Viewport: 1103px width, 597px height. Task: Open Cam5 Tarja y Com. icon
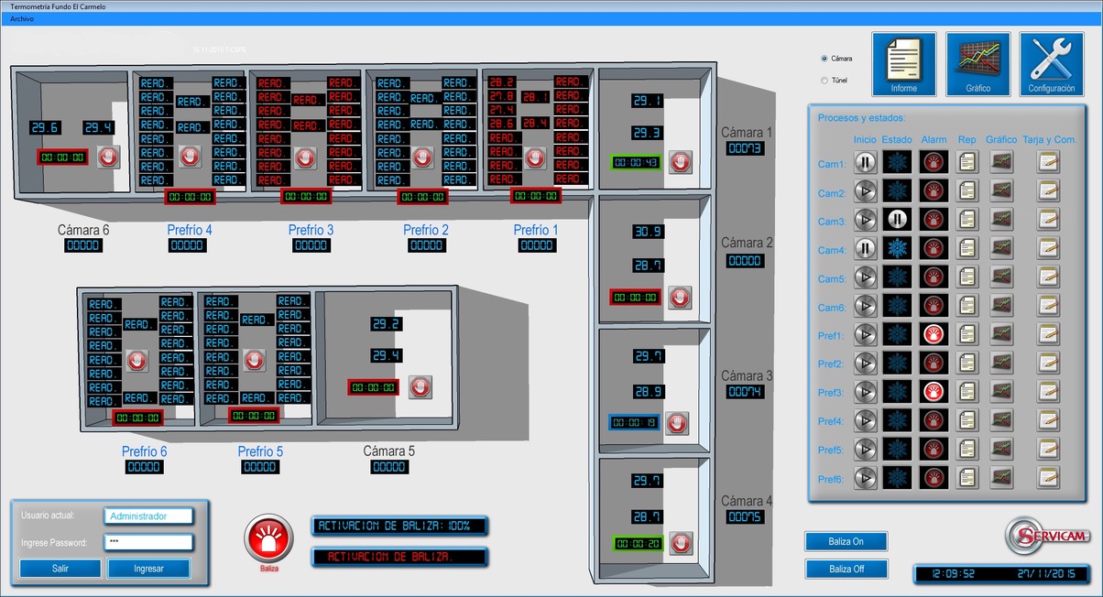coord(1048,277)
